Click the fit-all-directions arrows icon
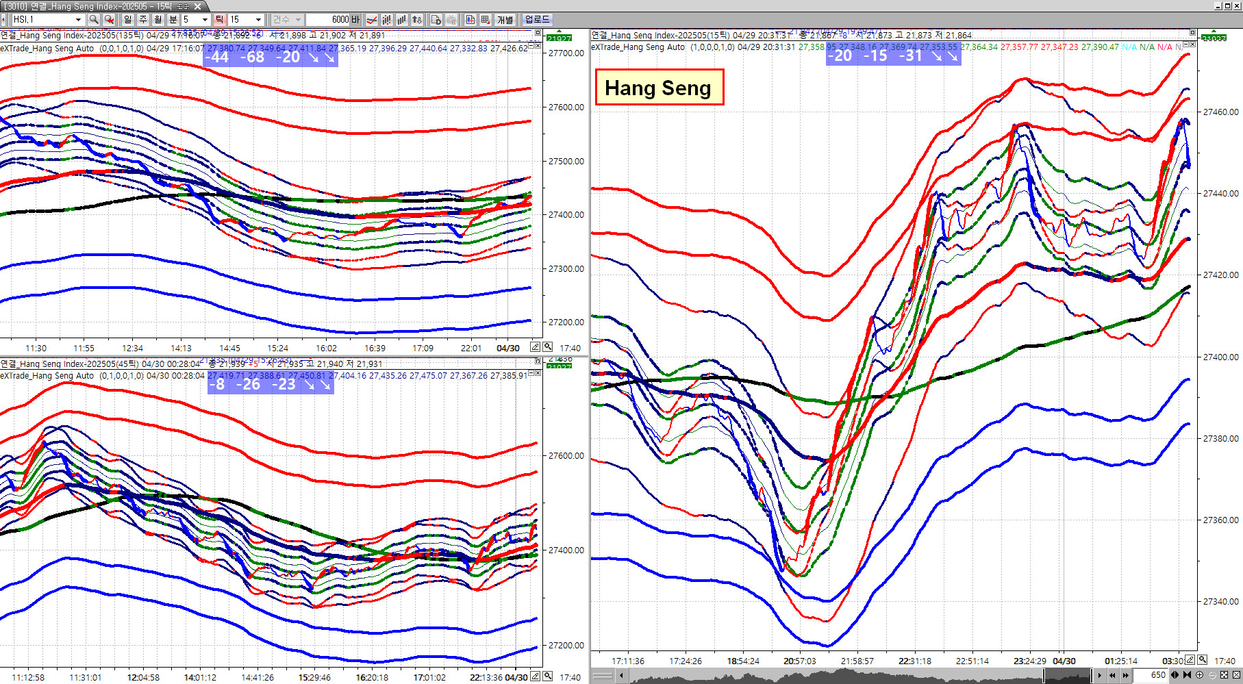Viewport: 1243px width, 684px height. 1224,675
